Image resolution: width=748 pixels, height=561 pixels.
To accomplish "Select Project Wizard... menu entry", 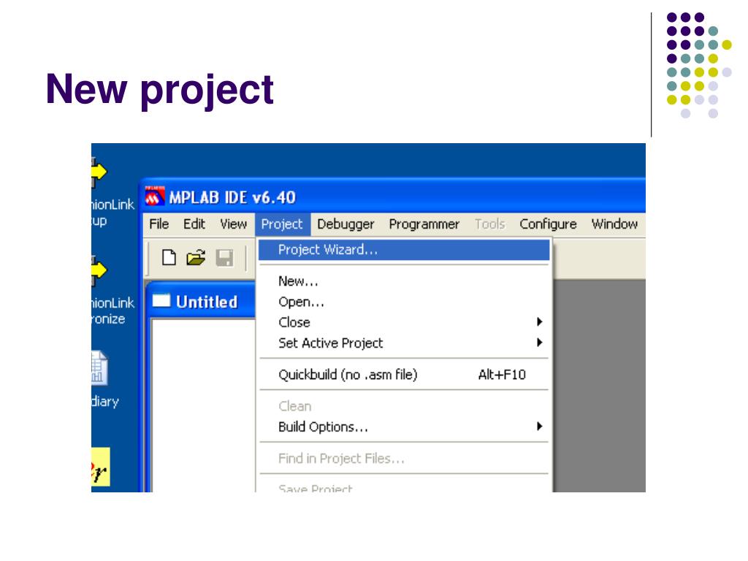I will pos(404,250).
